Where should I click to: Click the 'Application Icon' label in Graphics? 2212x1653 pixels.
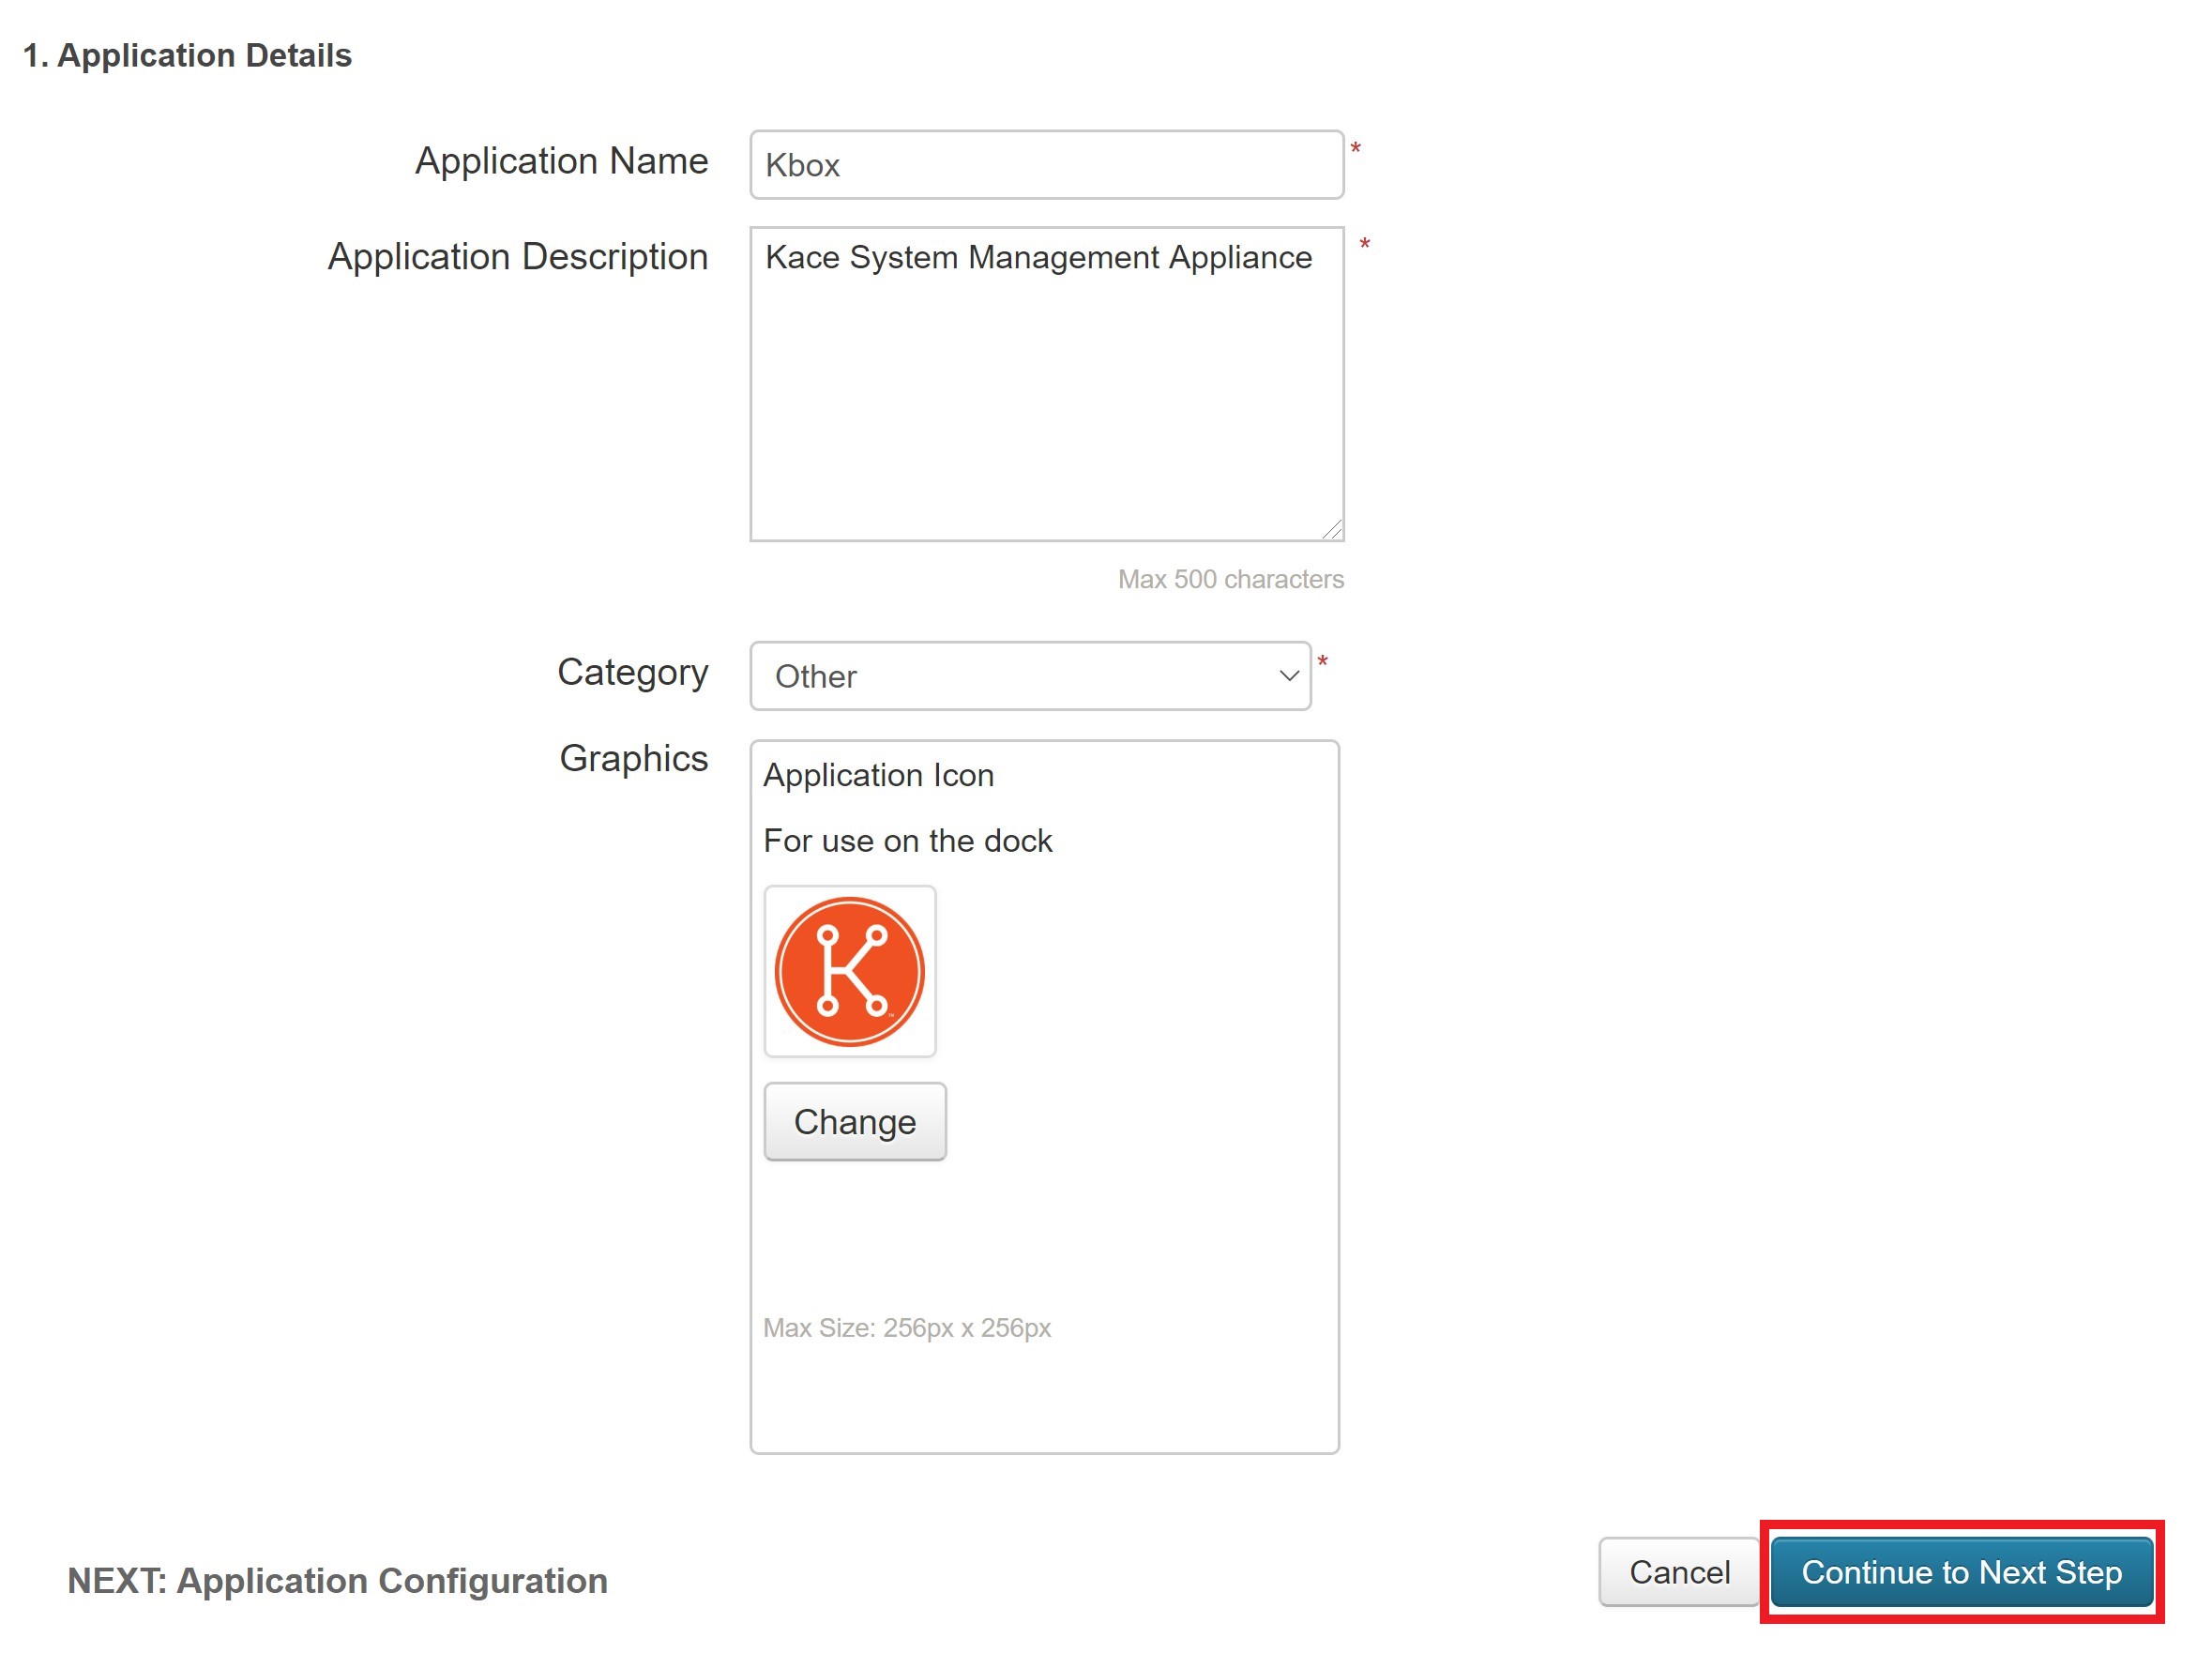878,775
